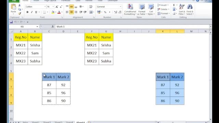
Task: Apply Comma style number format
Action: pyautogui.click(x=109, y=12)
